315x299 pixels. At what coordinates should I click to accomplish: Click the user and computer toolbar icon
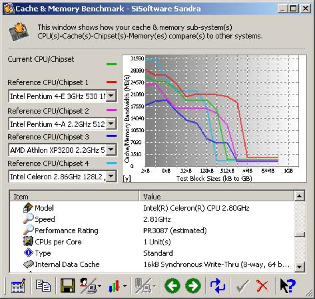click(88, 286)
